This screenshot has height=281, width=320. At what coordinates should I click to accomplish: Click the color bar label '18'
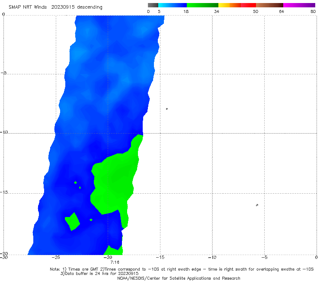[x=186, y=11]
